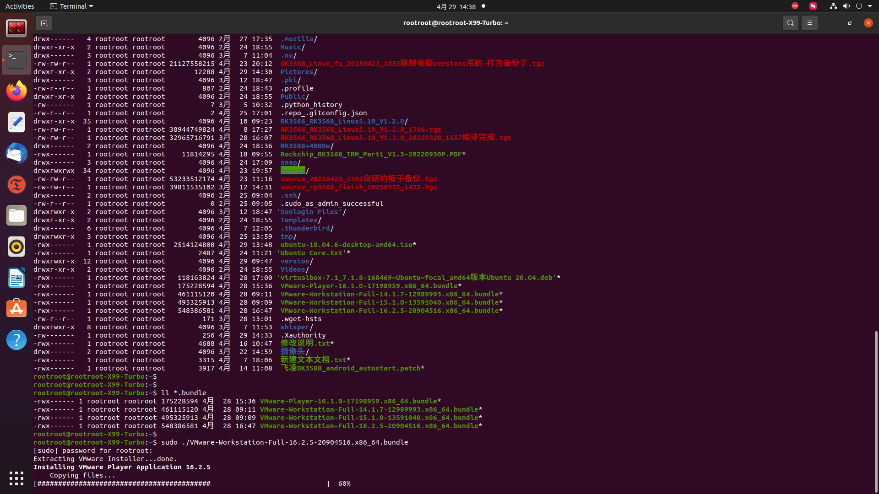
Task: Show applications grid button
Action: click(16, 478)
